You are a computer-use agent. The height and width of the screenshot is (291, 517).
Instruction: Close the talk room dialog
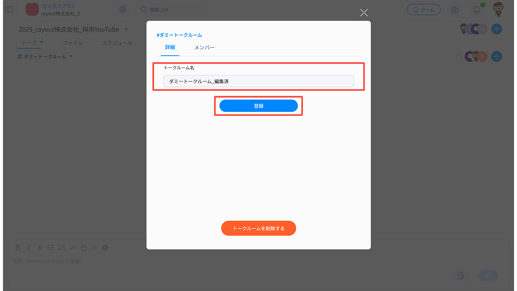364,12
